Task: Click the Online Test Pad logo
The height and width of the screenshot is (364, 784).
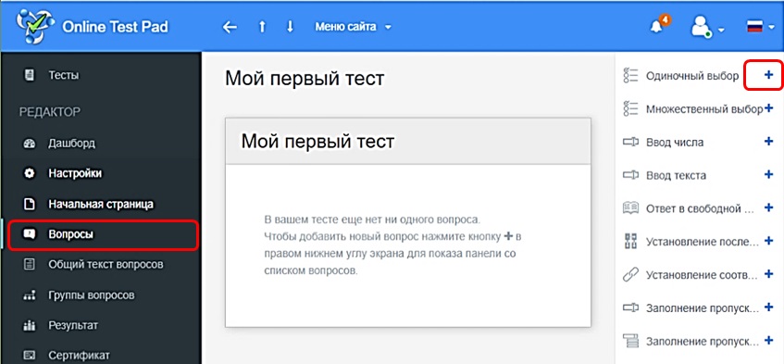Action: point(93,26)
